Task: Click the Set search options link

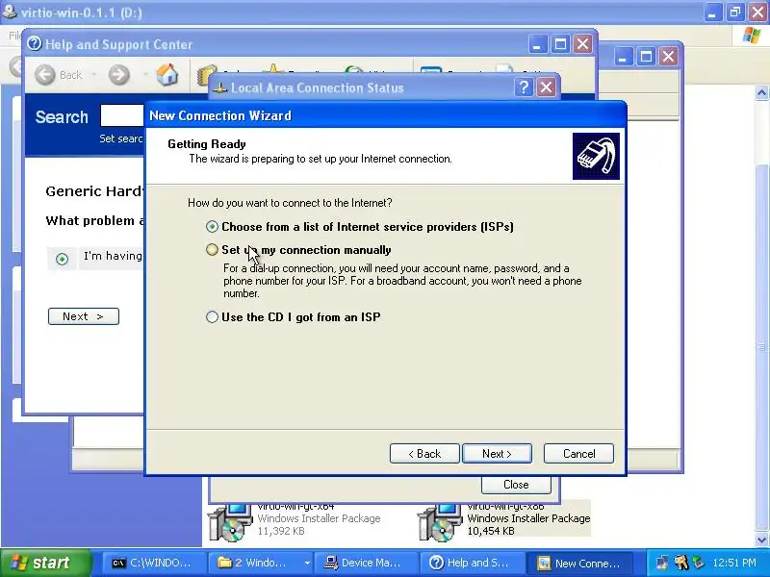Action: pos(121,138)
